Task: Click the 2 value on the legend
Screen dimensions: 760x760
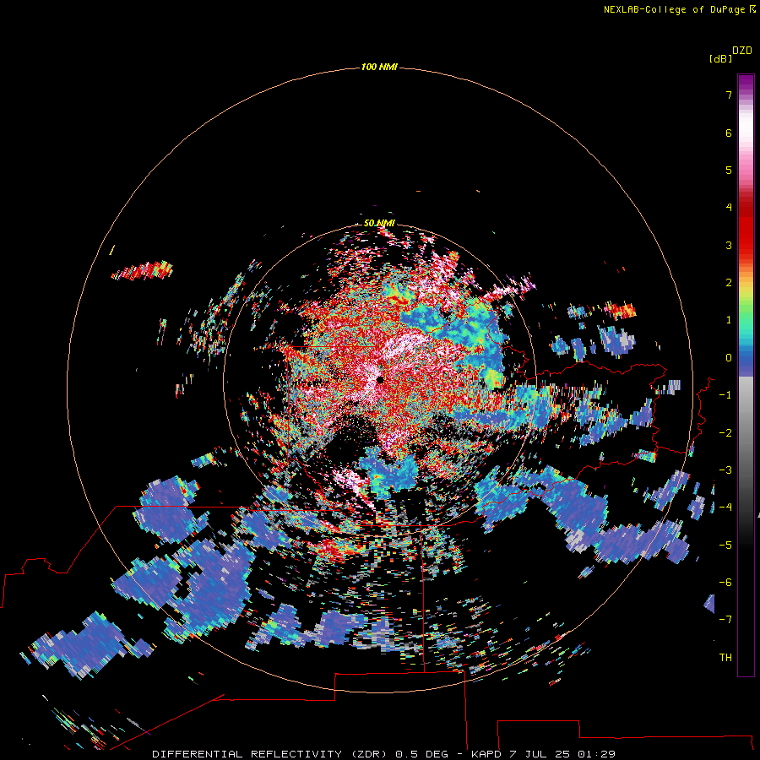Action: (x=729, y=283)
